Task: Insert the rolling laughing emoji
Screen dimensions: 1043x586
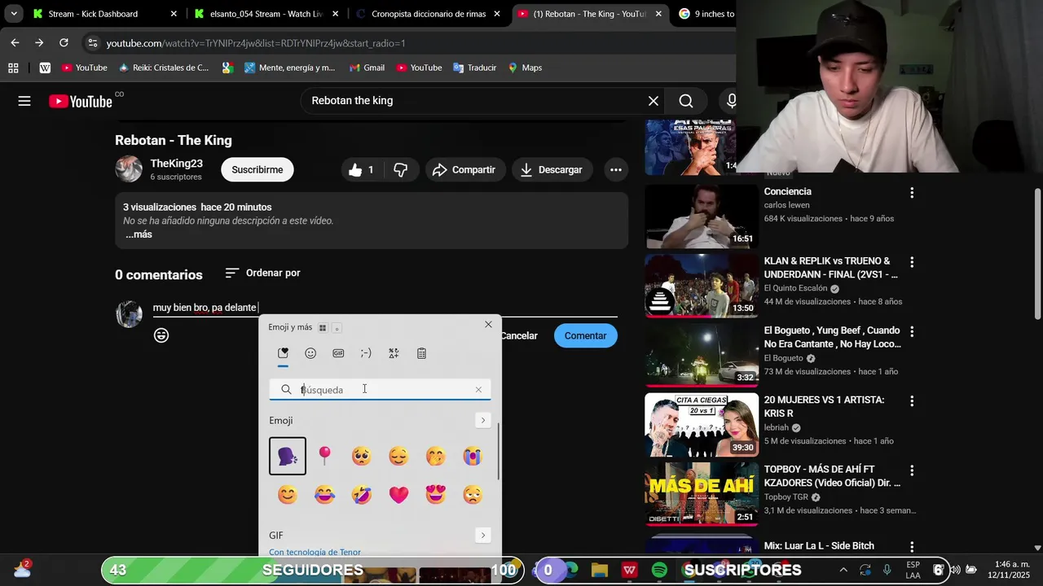Action: coord(362,494)
